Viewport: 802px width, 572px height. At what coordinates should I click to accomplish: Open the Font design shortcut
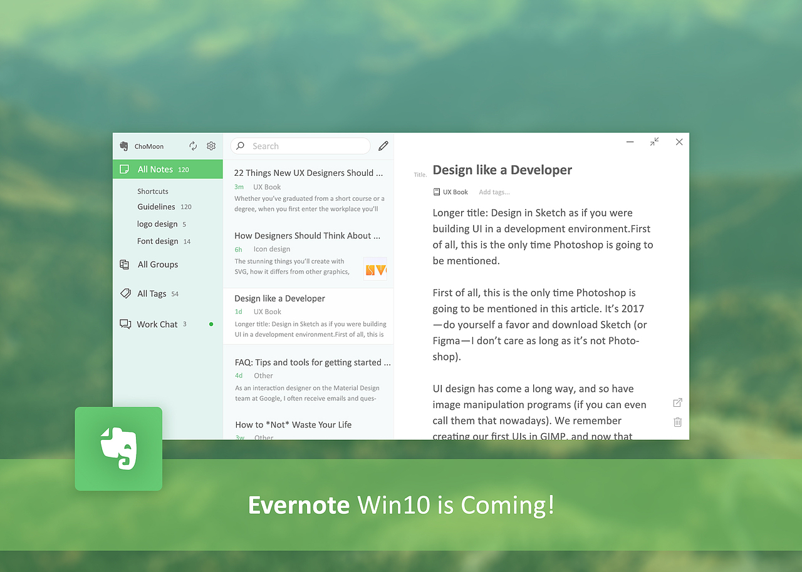tap(158, 241)
